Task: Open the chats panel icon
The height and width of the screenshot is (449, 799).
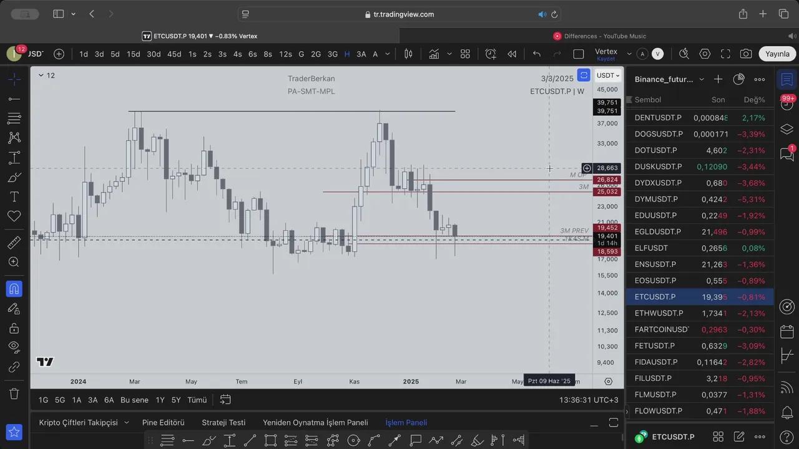Action: point(787,154)
